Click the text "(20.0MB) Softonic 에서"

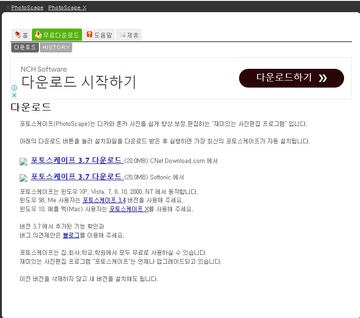(x=154, y=177)
